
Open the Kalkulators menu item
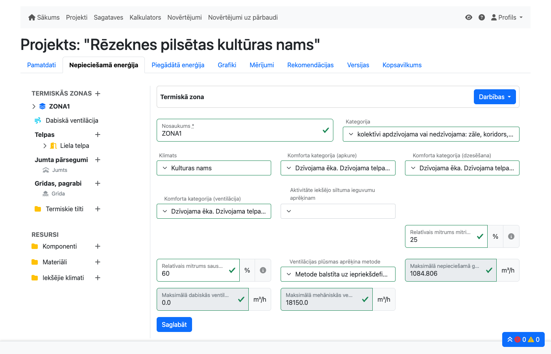click(145, 17)
